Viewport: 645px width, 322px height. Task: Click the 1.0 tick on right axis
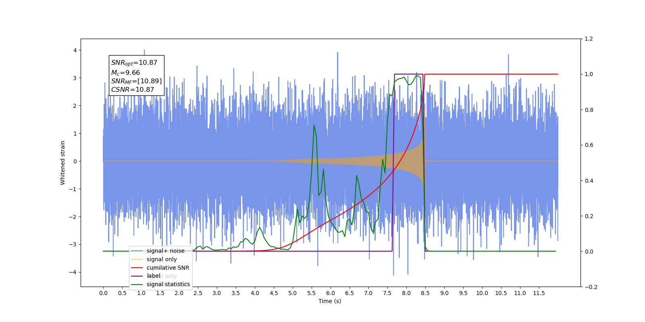point(589,74)
